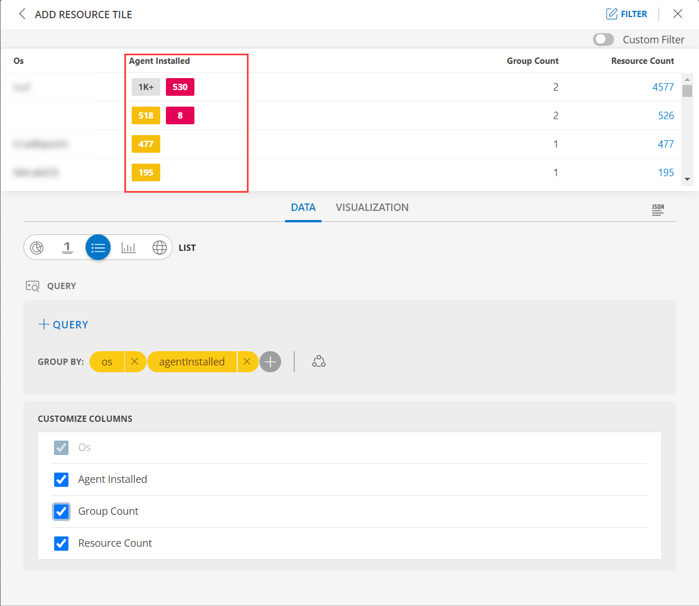Open the 4577 resource count link
Image resolution: width=699 pixels, height=606 pixels.
click(x=664, y=87)
